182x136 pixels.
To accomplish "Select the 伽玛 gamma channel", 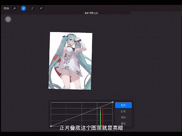I will click(x=123, y=105).
